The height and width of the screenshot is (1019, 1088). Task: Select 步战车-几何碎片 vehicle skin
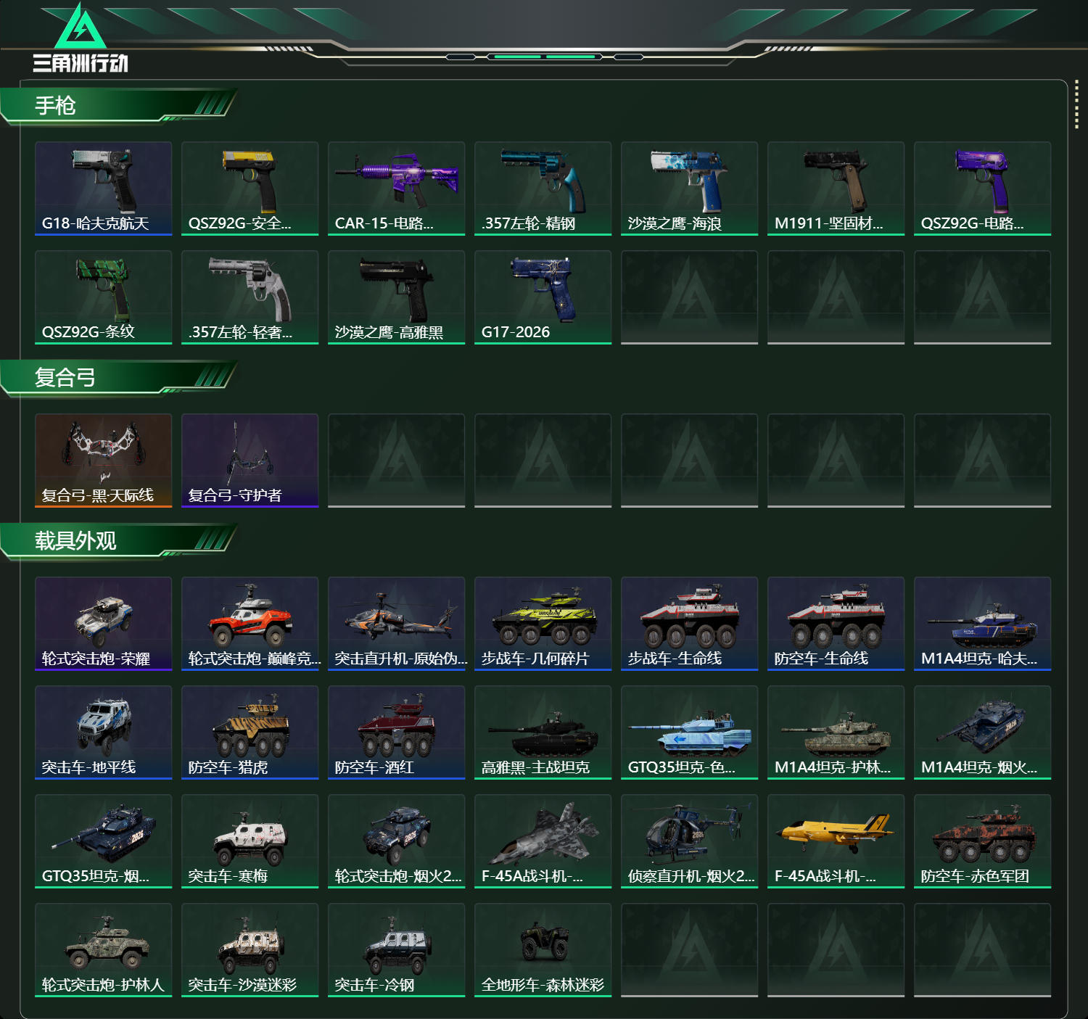[x=543, y=624]
